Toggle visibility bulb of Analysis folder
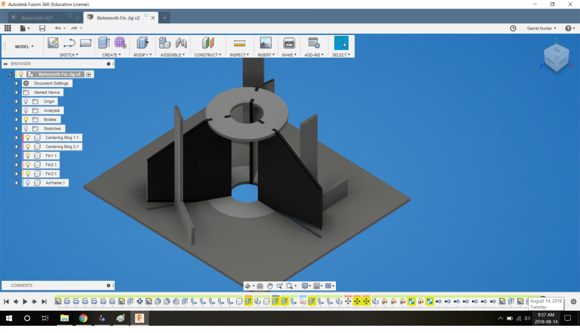 pos(26,110)
